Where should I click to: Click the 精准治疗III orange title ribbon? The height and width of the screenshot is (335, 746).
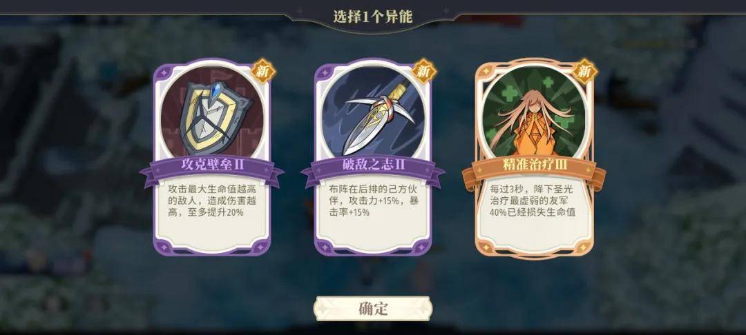point(534,168)
